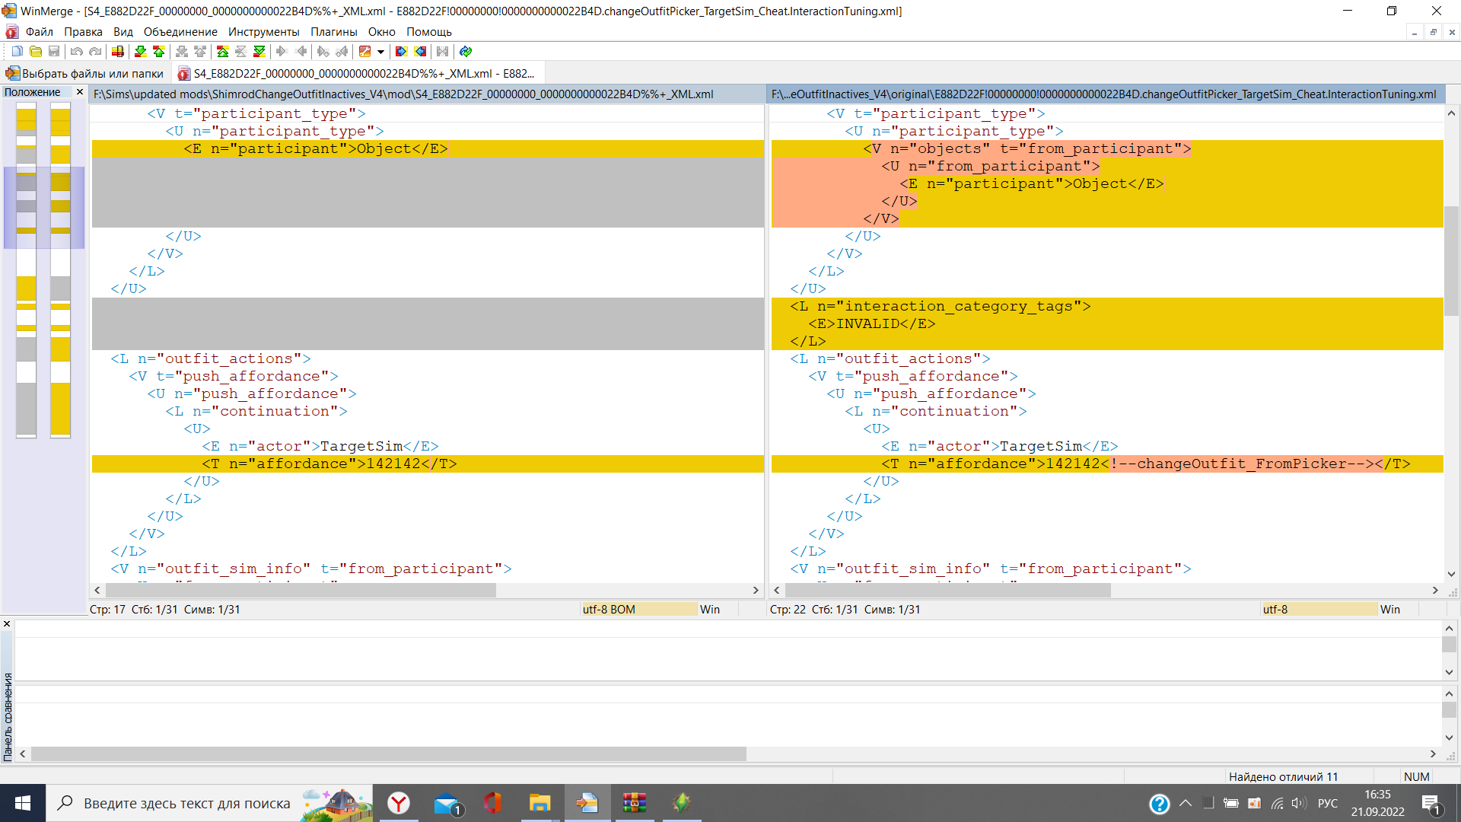Close the comparison panel at bottom
Viewport: 1461px width, 822px height.
coord(7,624)
